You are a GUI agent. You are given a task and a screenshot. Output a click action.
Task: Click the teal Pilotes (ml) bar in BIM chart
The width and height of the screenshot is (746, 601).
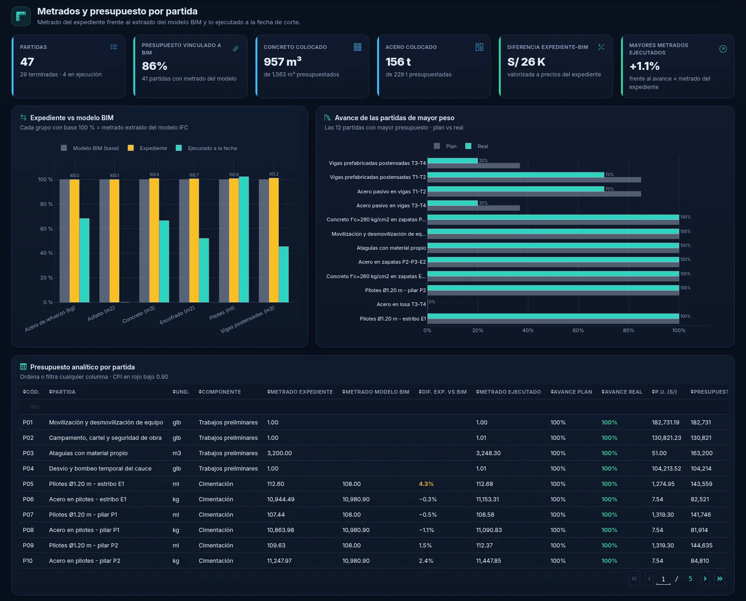[244, 239]
